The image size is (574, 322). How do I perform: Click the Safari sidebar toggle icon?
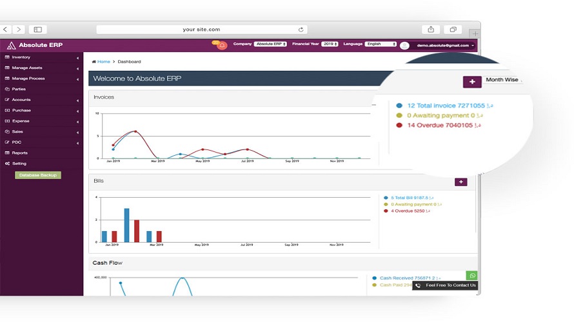[x=37, y=30]
